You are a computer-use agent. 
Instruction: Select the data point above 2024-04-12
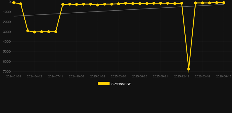(x=35, y=32)
